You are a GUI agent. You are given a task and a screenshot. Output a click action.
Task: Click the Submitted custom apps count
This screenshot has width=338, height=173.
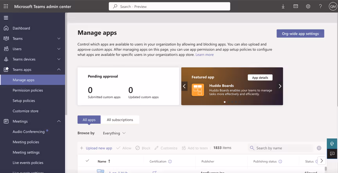[x=90, y=90]
